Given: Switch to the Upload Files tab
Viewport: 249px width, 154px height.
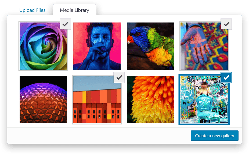Looking at the screenshot, I should (33, 10).
